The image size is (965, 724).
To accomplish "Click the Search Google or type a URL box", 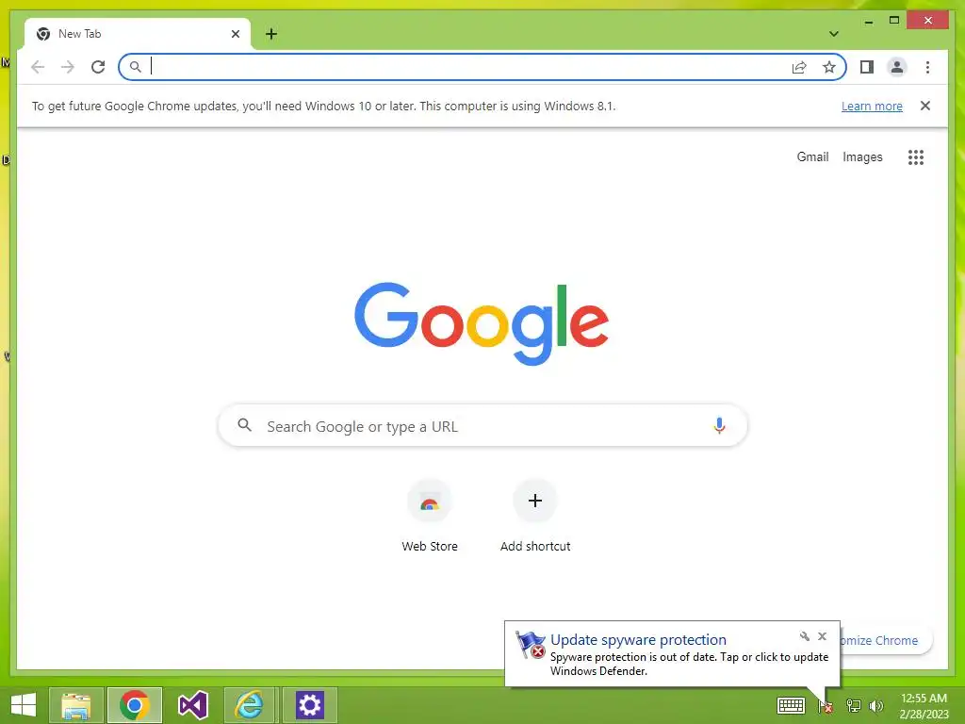I will click(x=482, y=425).
